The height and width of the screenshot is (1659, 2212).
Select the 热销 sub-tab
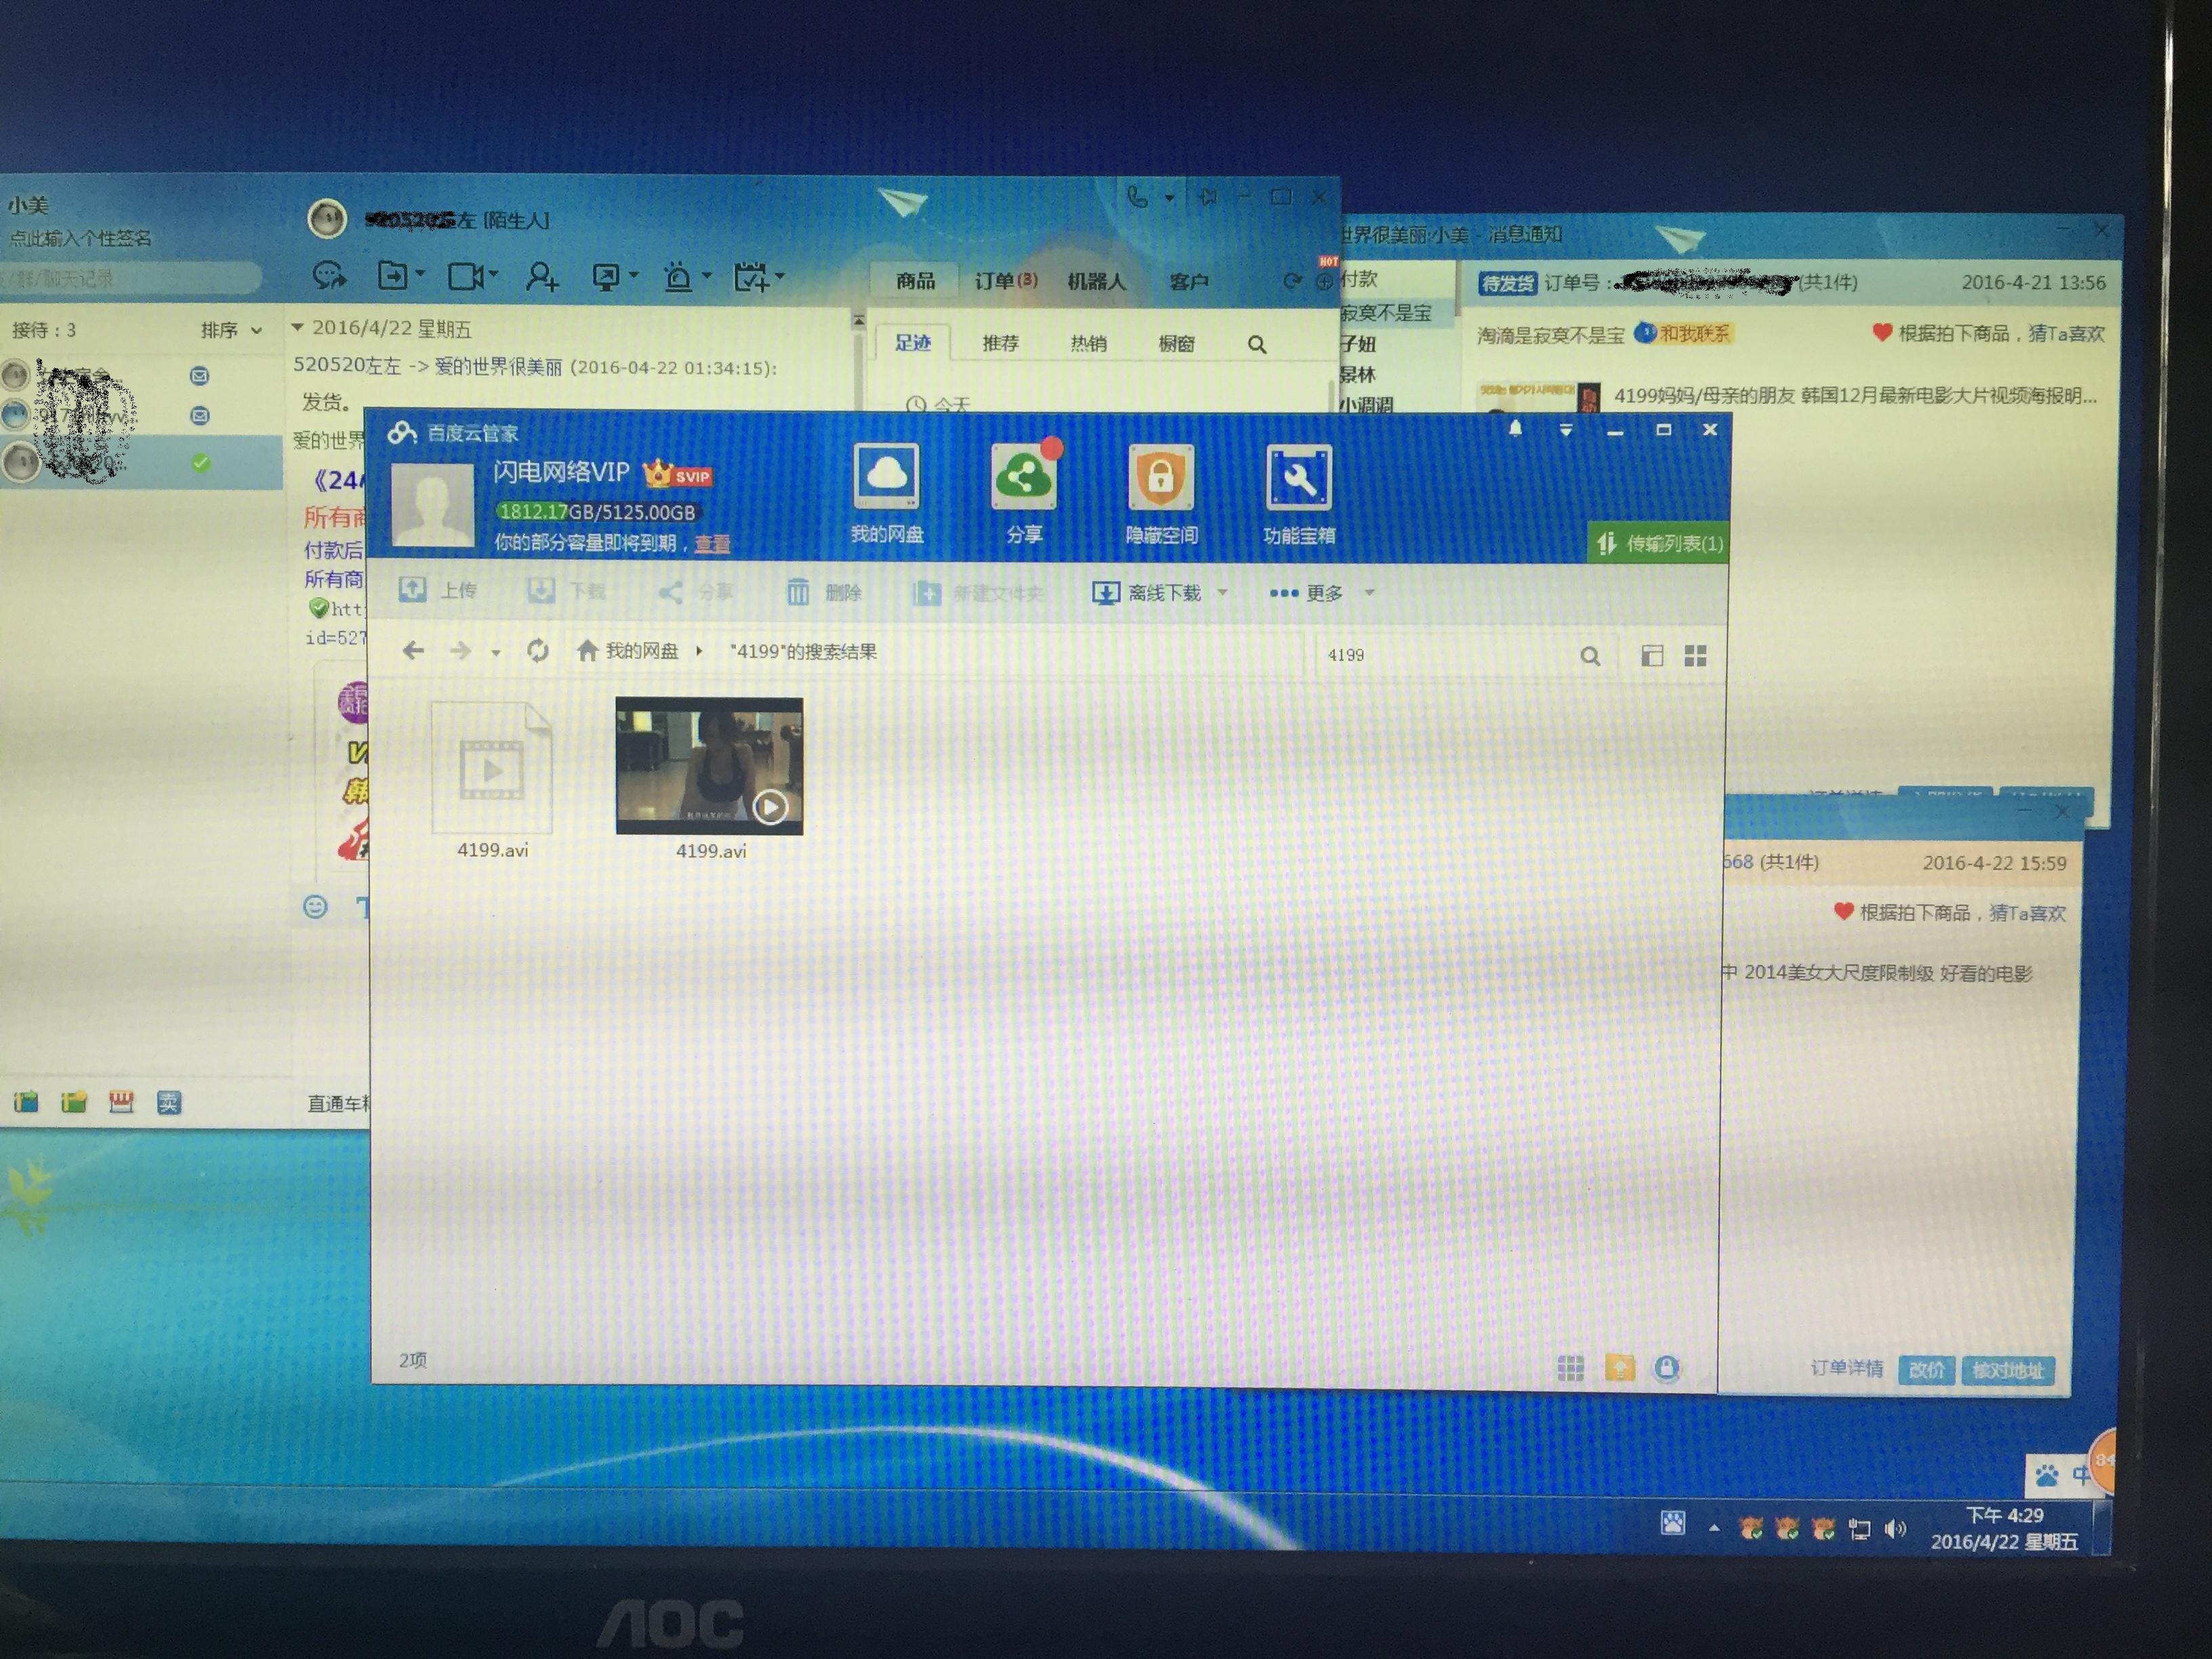1088,343
